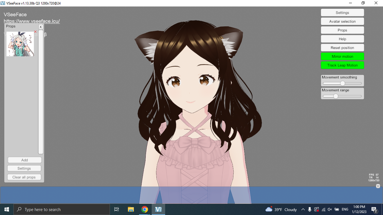This screenshot has width=383, height=215.
Task: Open the notification center icon
Action: coord(374,209)
